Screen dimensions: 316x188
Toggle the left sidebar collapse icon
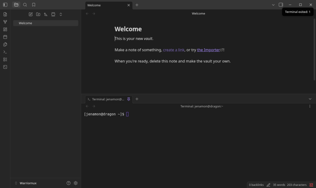point(5,5)
